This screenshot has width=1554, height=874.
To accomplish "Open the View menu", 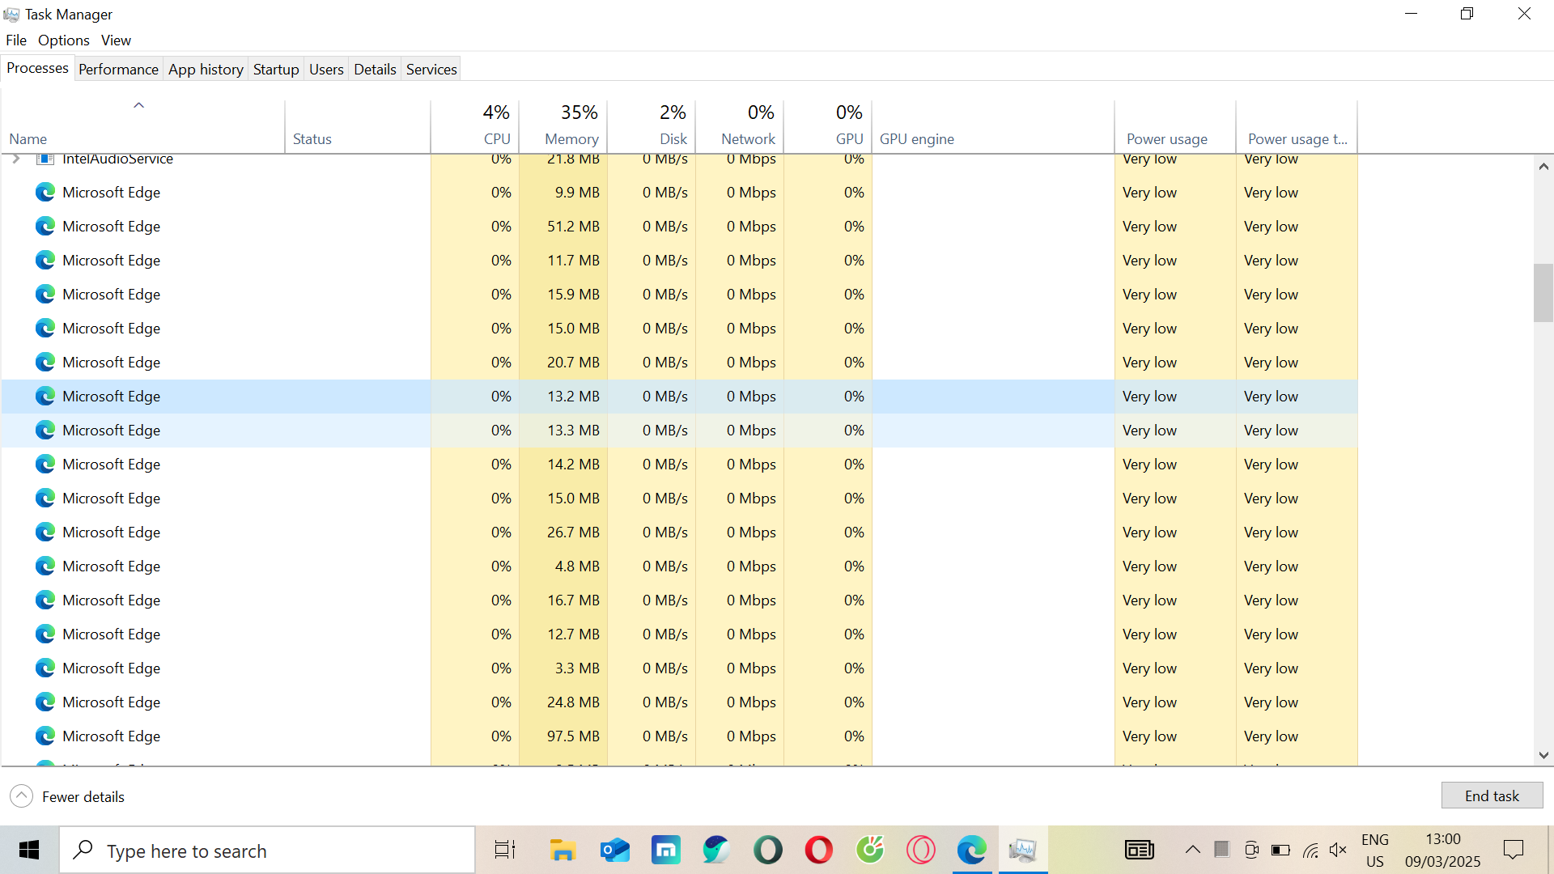I will [116, 40].
